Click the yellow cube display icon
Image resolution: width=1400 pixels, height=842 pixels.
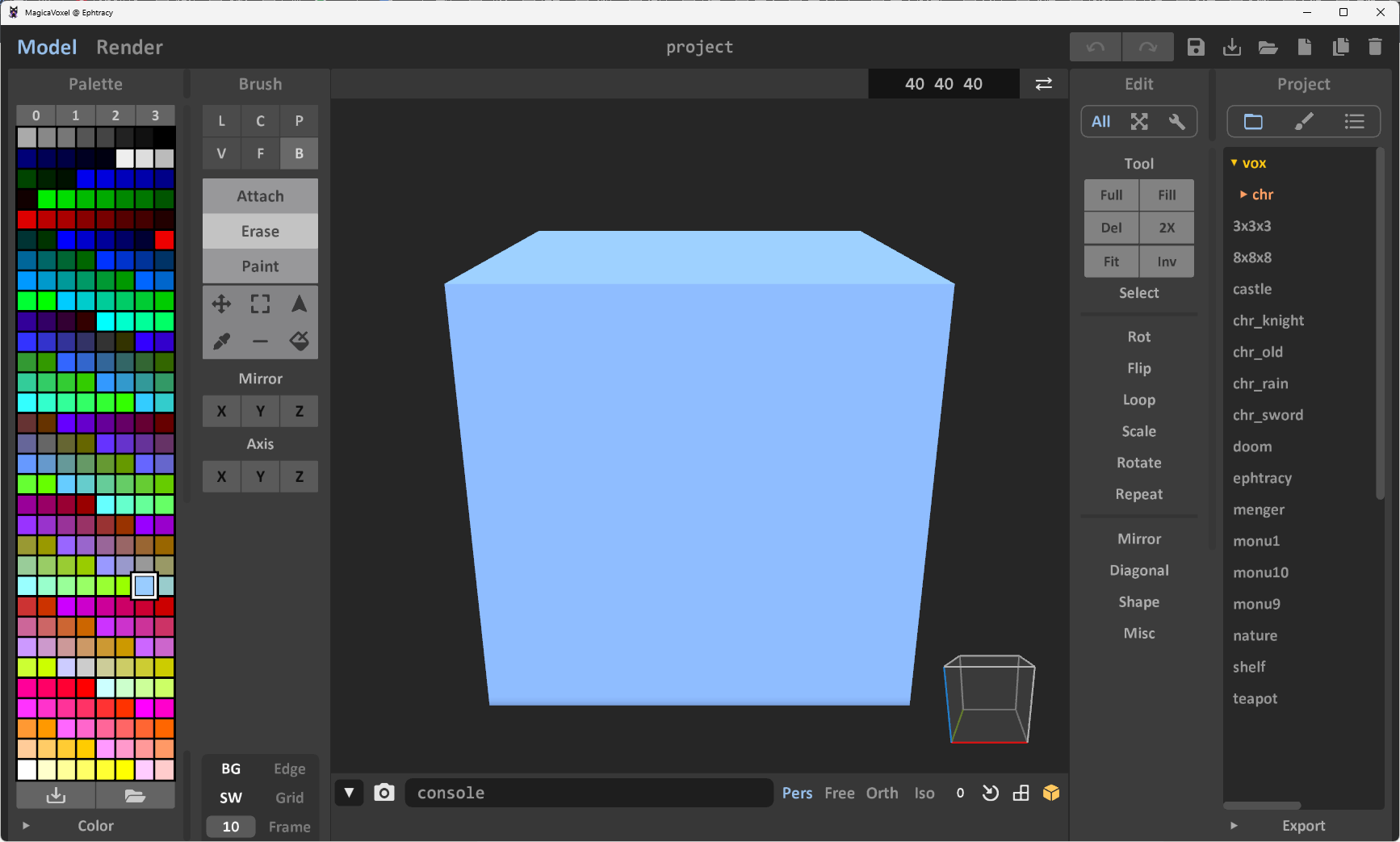[x=1051, y=793]
